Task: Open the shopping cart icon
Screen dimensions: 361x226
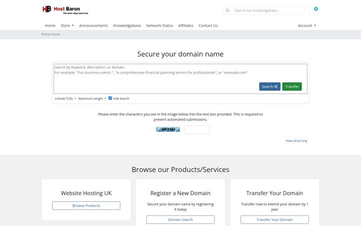Action: (x=314, y=10)
